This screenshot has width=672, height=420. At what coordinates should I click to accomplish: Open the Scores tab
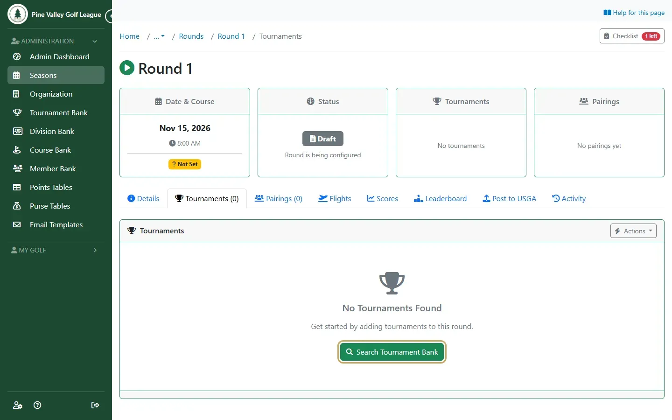(x=382, y=198)
